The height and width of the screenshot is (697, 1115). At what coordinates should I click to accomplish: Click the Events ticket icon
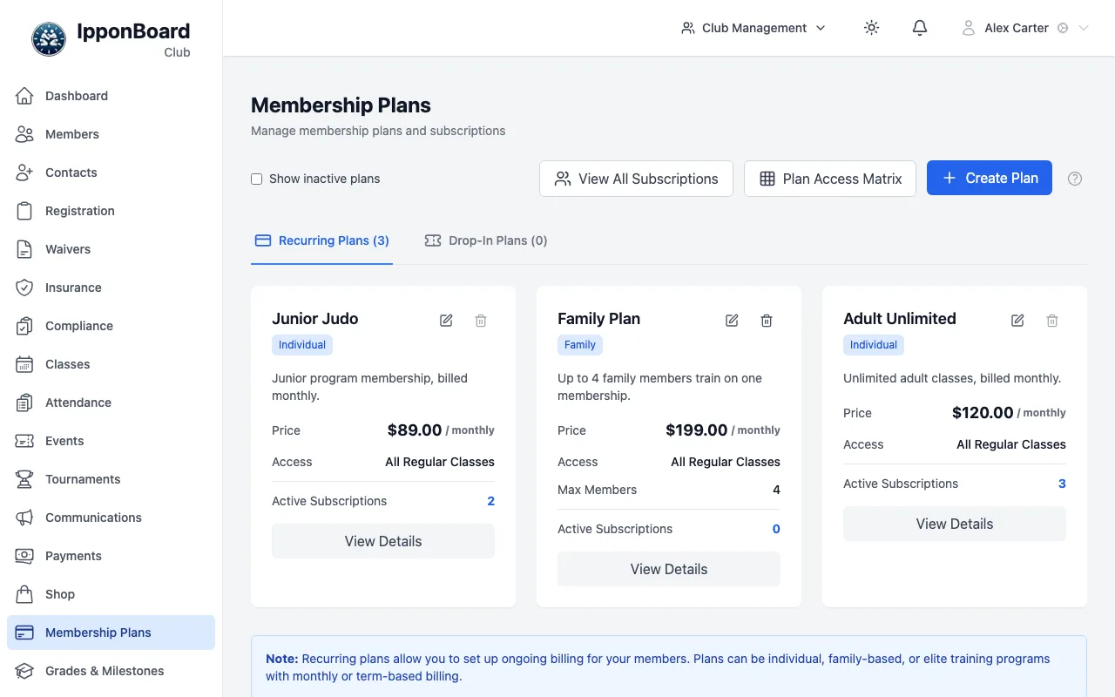click(x=24, y=441)
